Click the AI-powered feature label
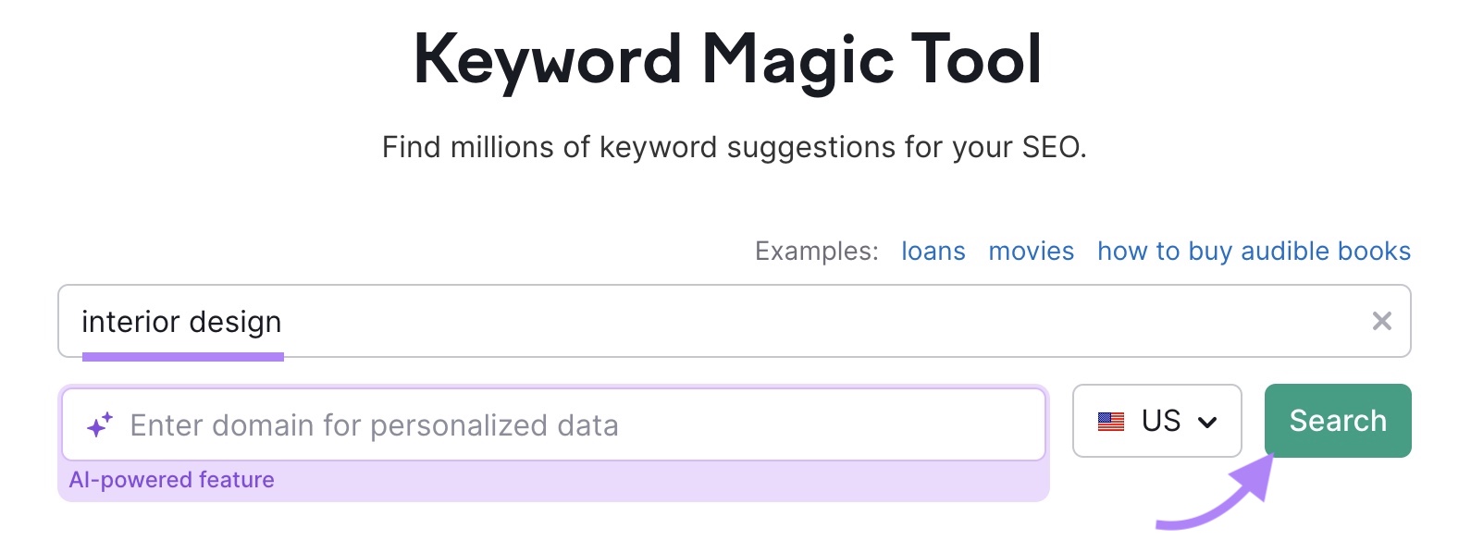The width and height of the screenshot is (1471, 553). (x=172, y=479)
